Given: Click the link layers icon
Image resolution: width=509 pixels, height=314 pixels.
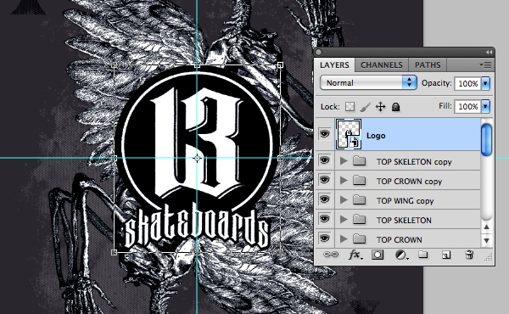Looking at the screenshot, I should [x=331, y=255].
